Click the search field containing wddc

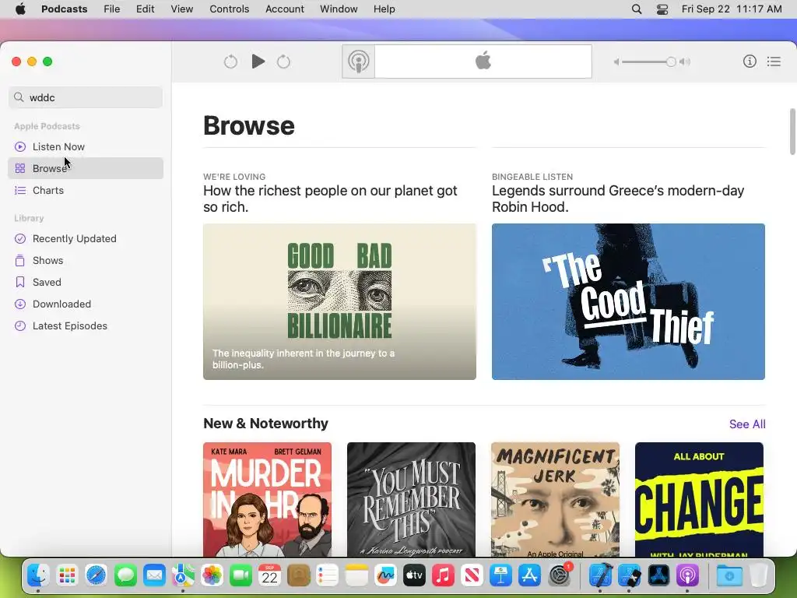pos(86,97)
